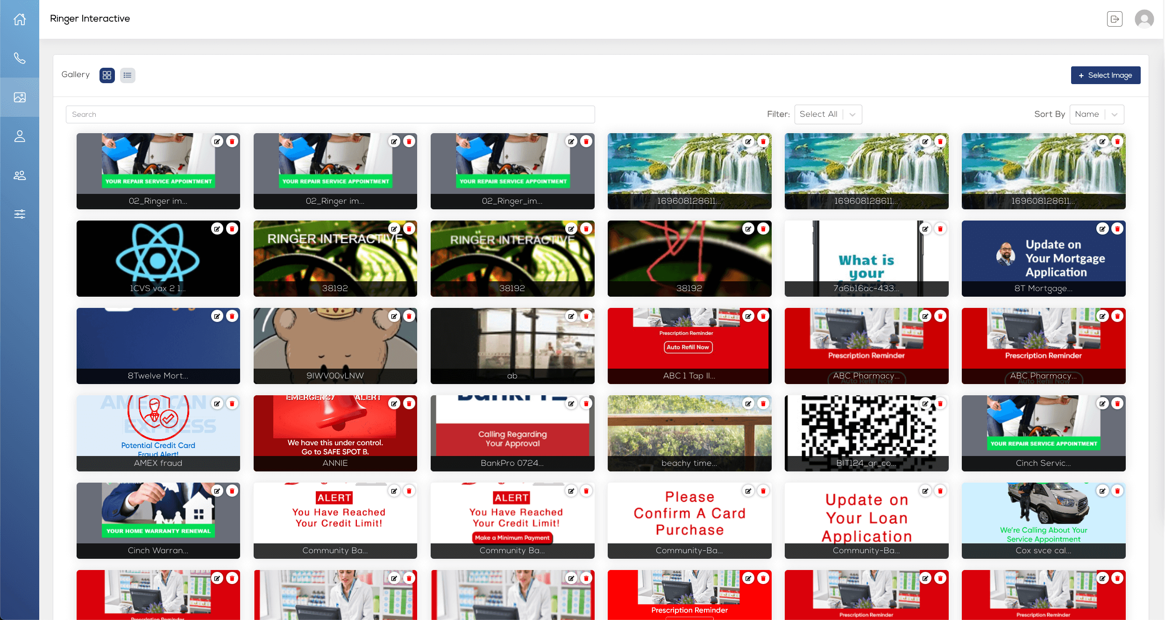This screenshot has height=620, width=1165.
Task: Open the Gallery images sidebar tab
Action: point(20,97)
